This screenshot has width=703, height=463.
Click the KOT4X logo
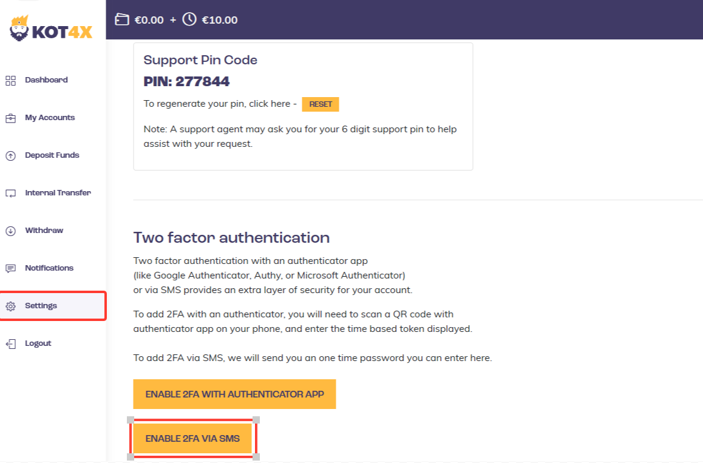coord(51,29)
